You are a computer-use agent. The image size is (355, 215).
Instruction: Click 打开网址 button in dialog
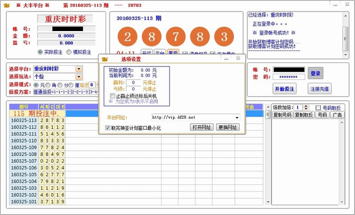click(201, 127)
